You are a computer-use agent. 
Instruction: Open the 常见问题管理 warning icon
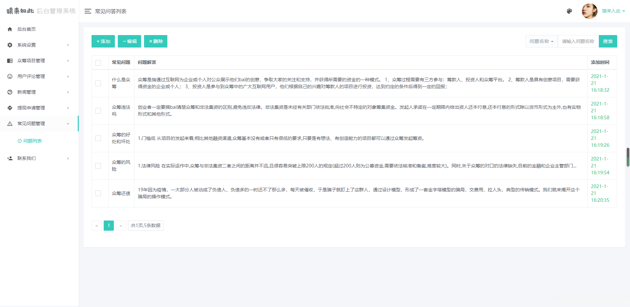10,124
